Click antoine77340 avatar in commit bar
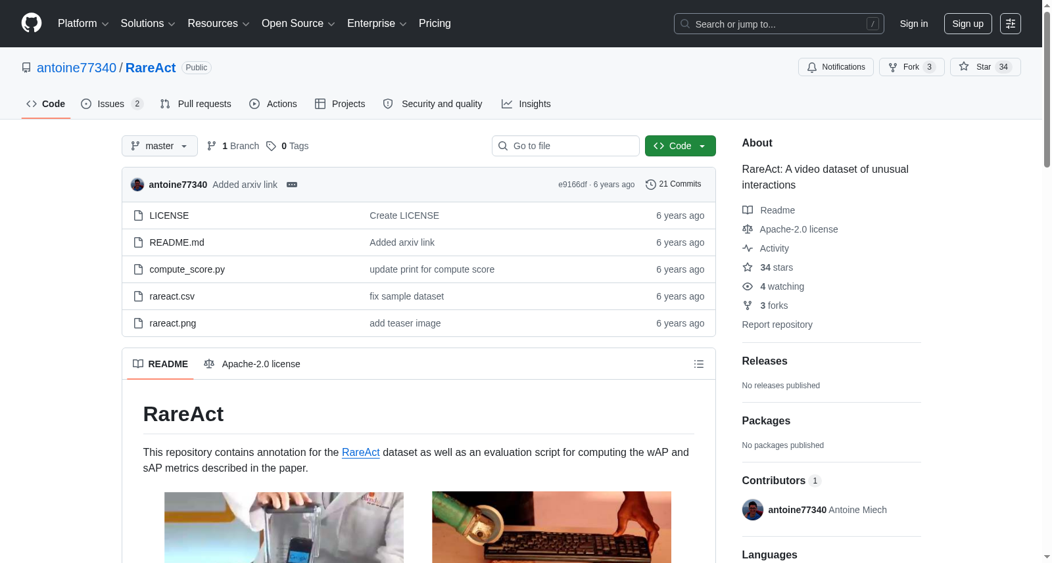The height and width of the screenshot is (563, 1052). 137,185
